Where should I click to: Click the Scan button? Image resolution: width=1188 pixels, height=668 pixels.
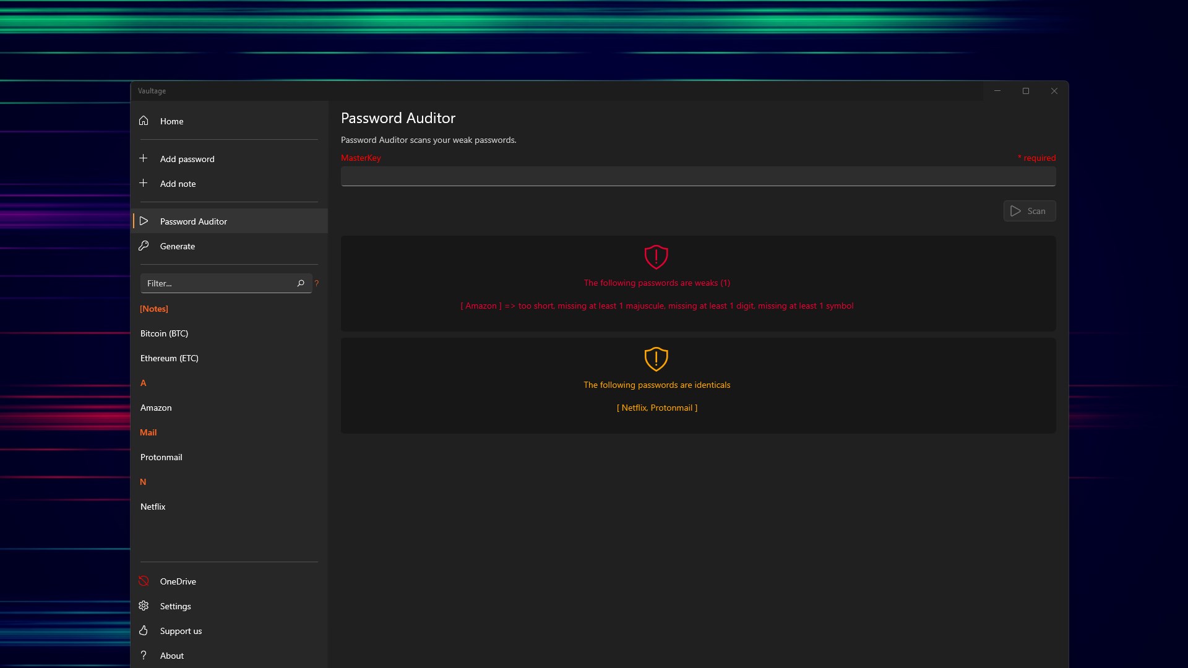pos(1029,211)
